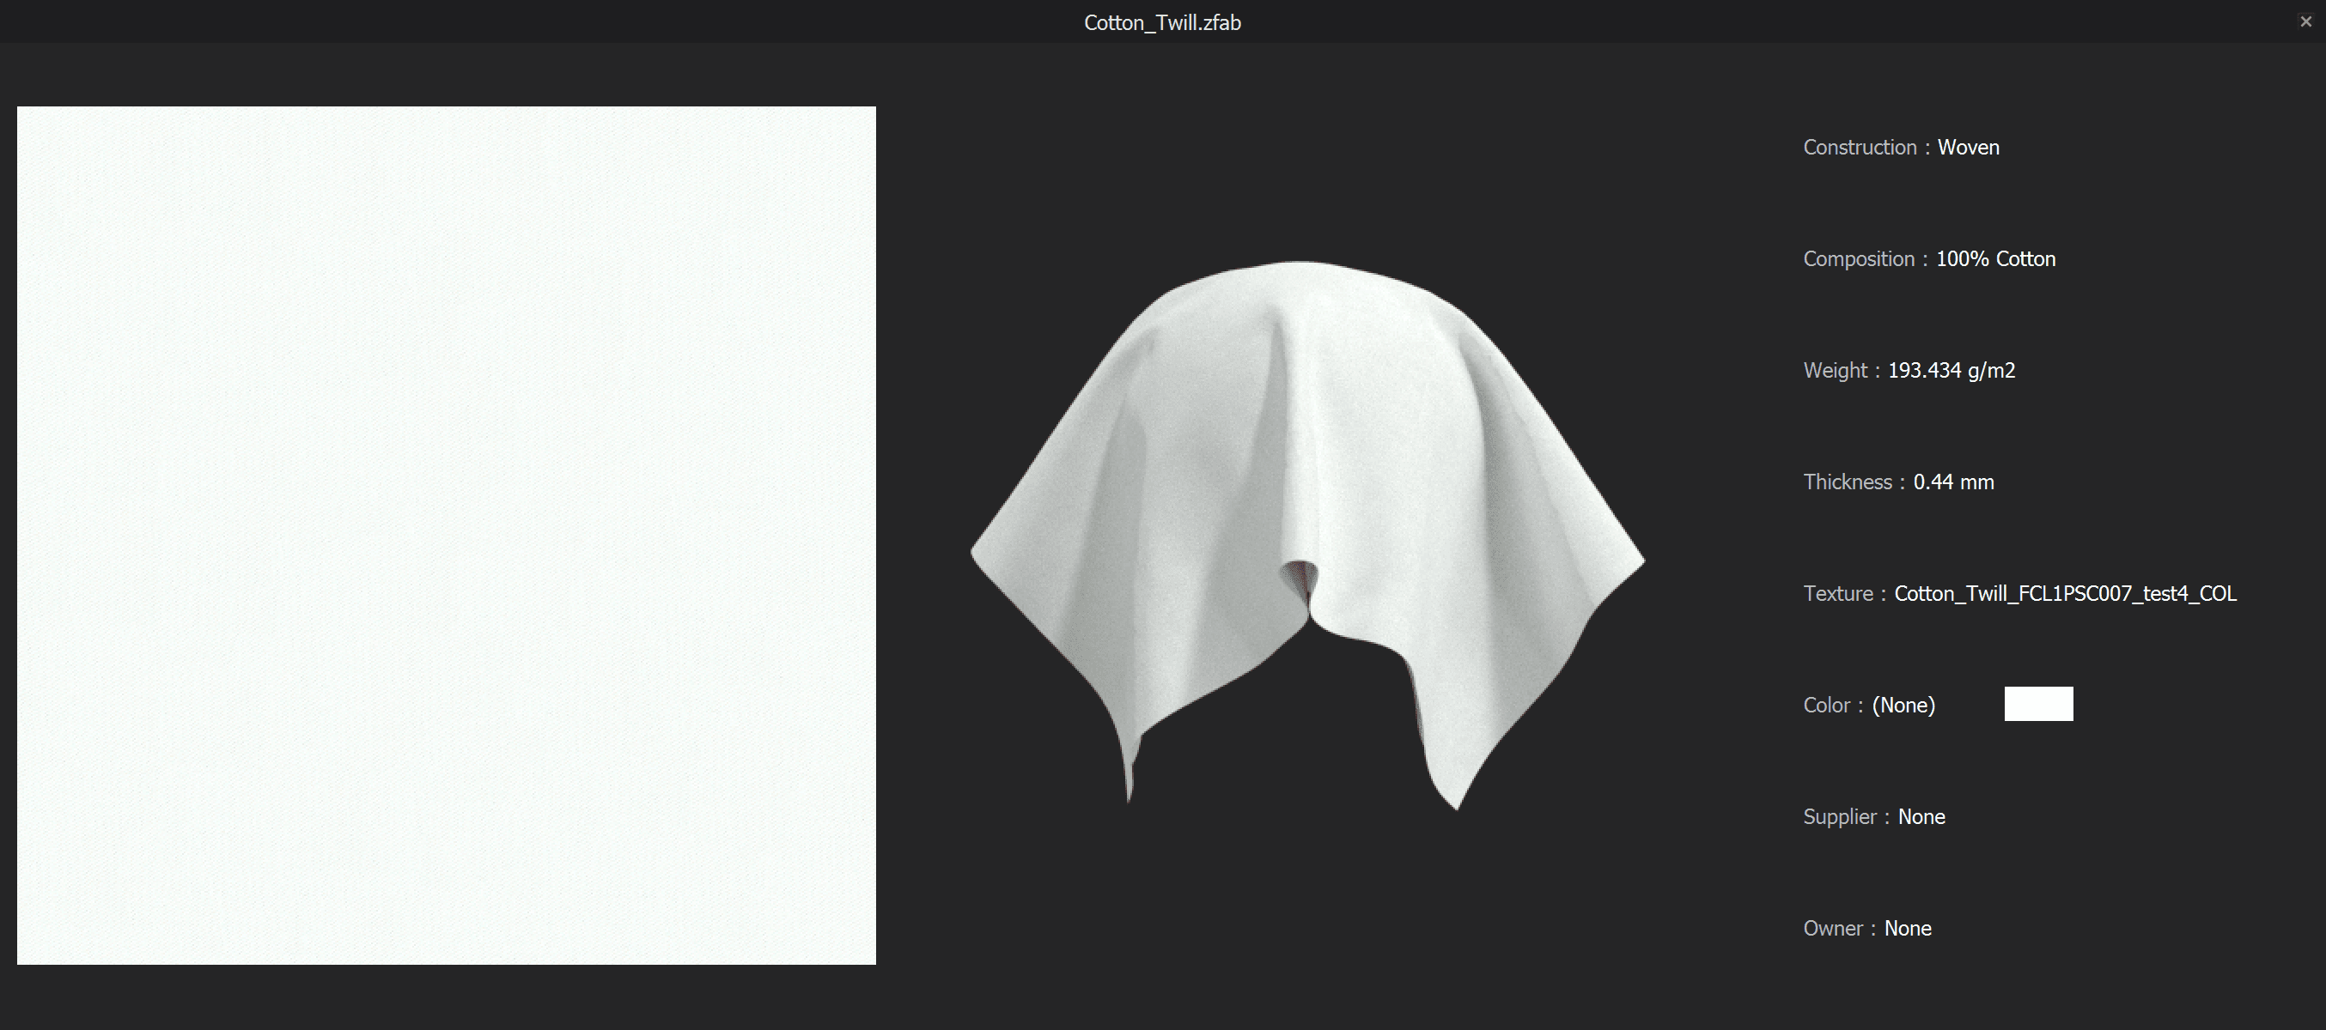
Task: Click the Construction value Woven
Action: point(1969,147)
